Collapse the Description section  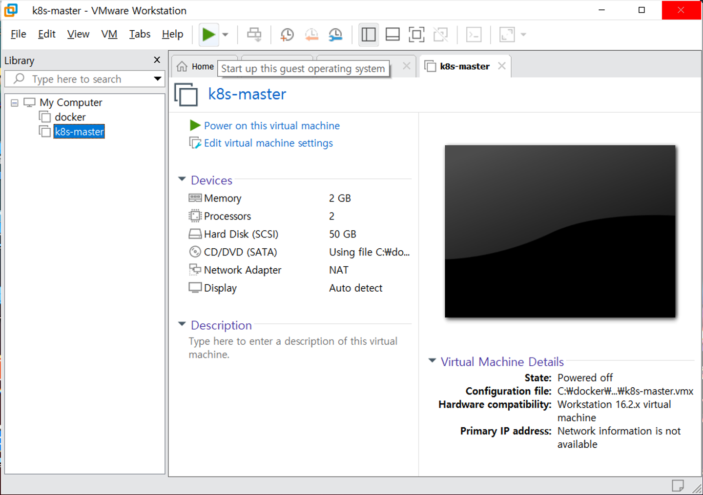pos(182,324)
